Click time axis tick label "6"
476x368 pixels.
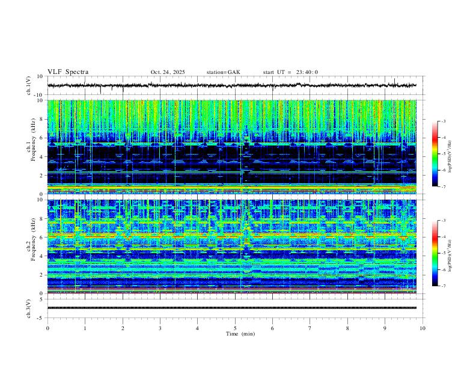[272, 328]
